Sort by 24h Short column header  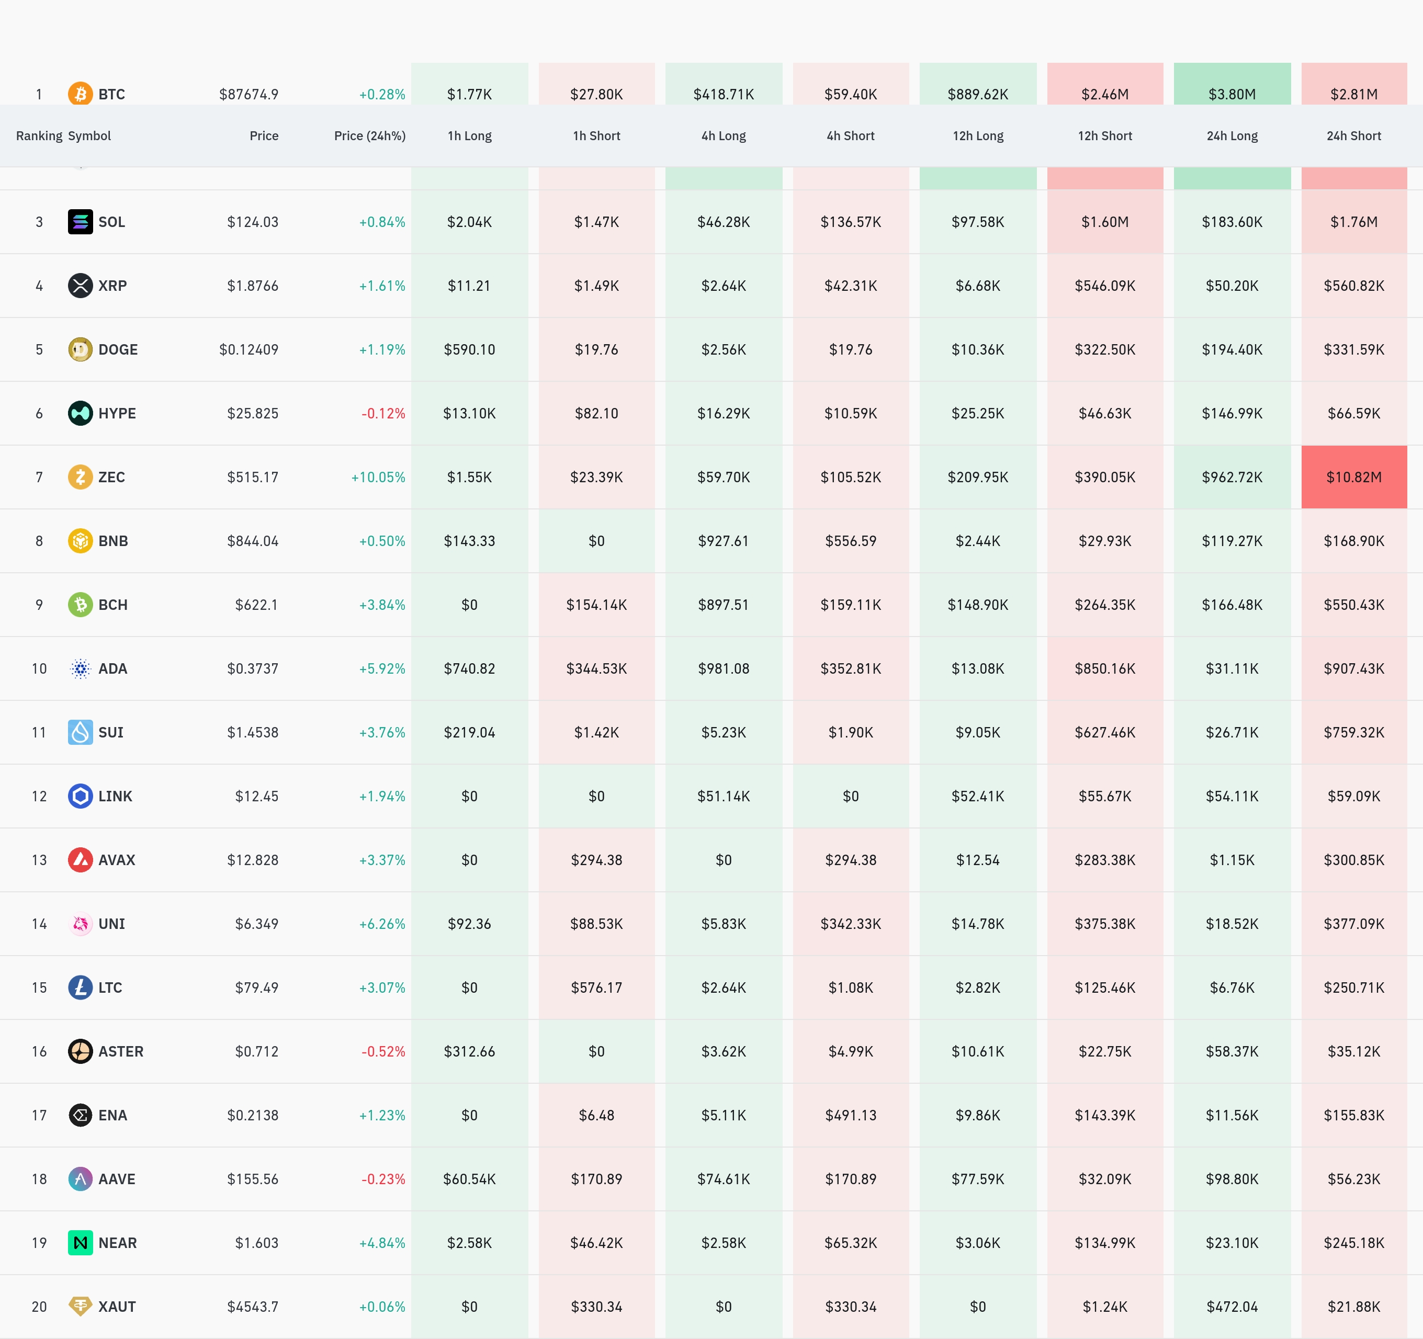coord(1353,136)
